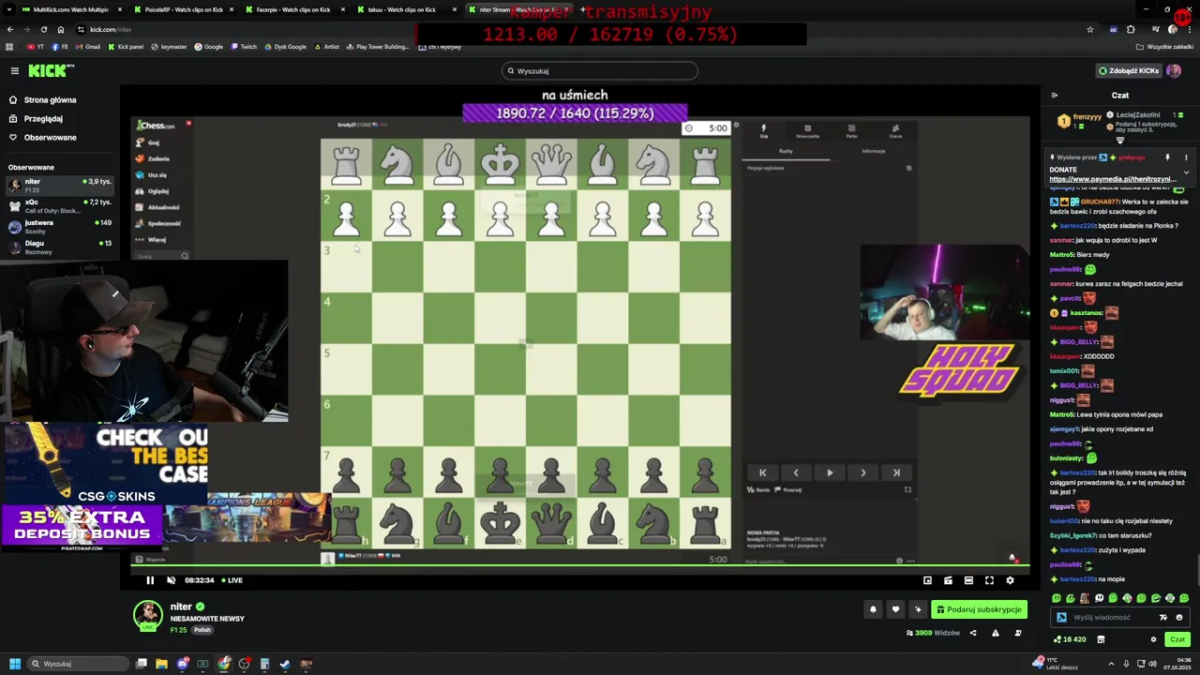
Task: Click the Zdobądź KICKs button
Action: click(1129, 71)
